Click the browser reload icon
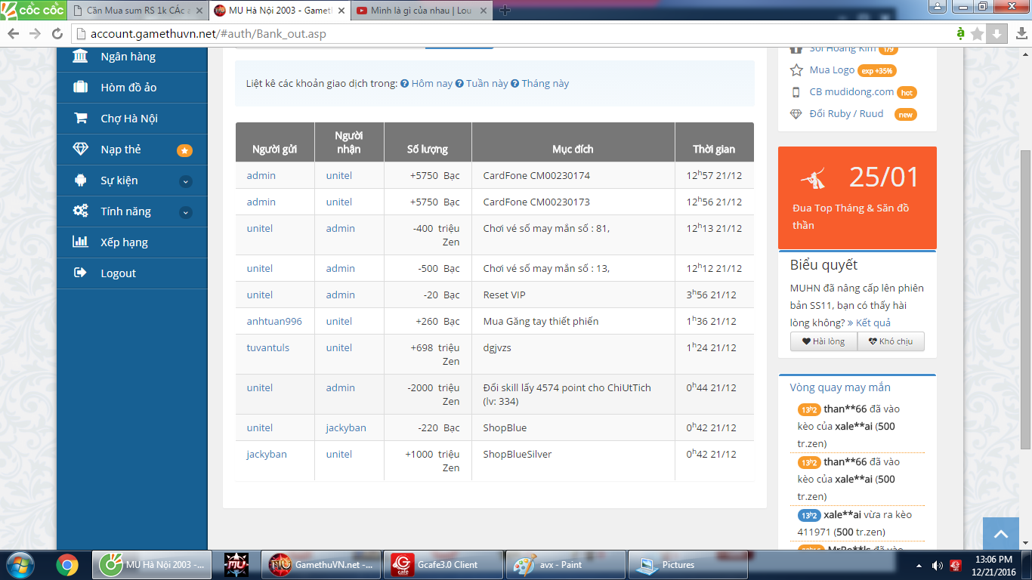1032x580 pixels. tap(57, 34)
